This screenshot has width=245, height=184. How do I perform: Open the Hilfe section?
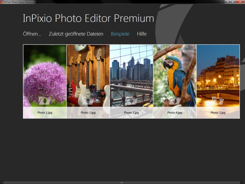[x=142, y=34]
